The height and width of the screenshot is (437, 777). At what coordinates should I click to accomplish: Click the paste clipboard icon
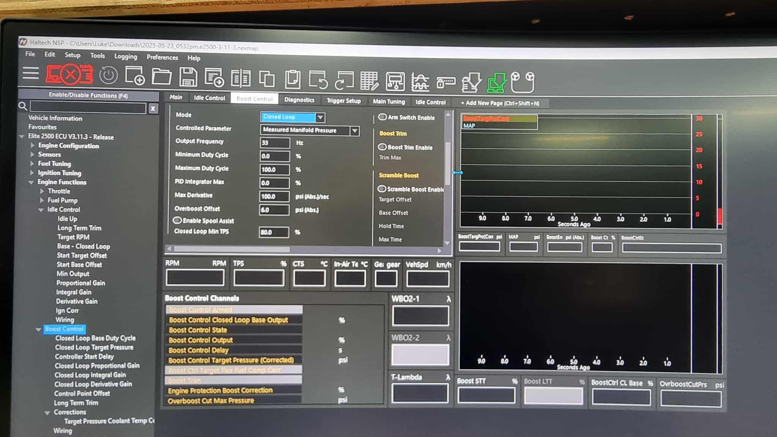tap(293, 80)
